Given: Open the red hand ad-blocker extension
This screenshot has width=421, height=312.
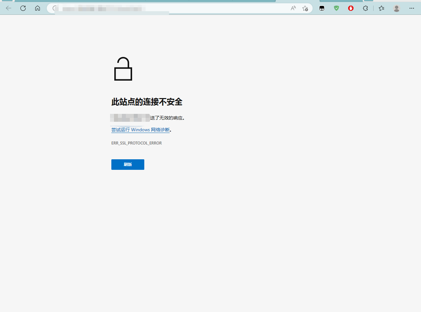Looking at the screenshot, I should coord(351,8).
